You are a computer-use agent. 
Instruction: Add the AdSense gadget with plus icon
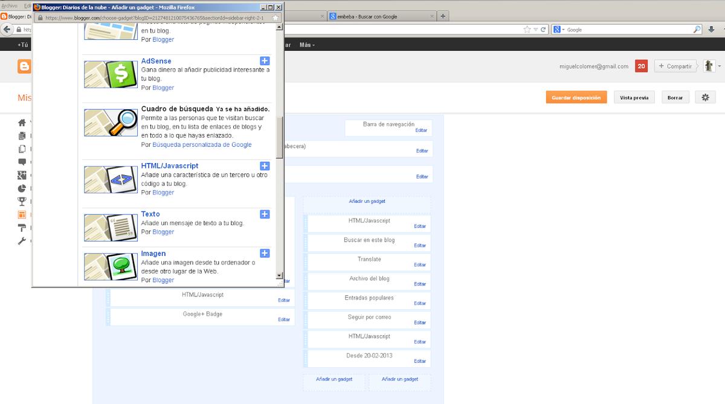click(265, 61)
